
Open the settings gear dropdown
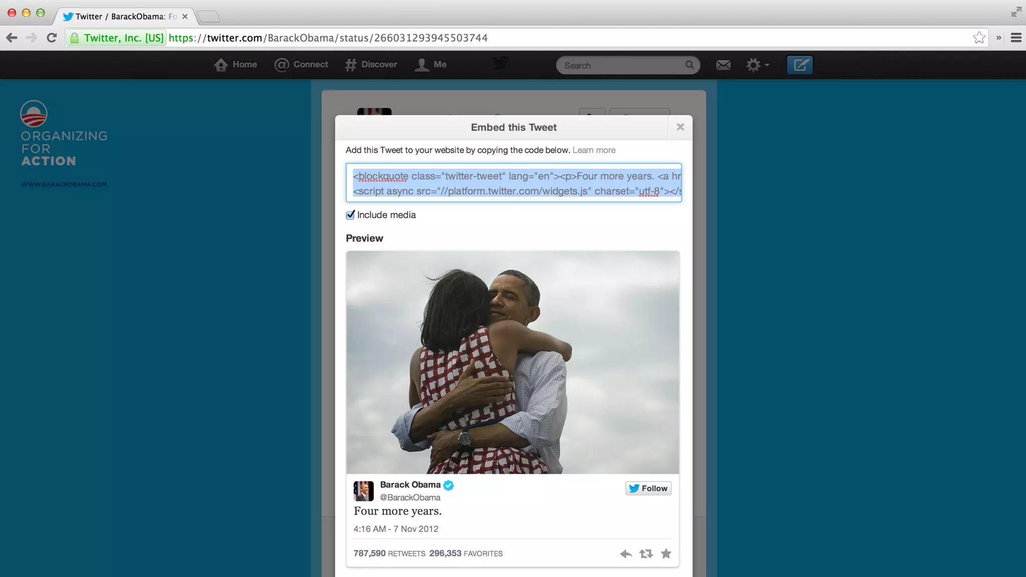coord(757,65)
